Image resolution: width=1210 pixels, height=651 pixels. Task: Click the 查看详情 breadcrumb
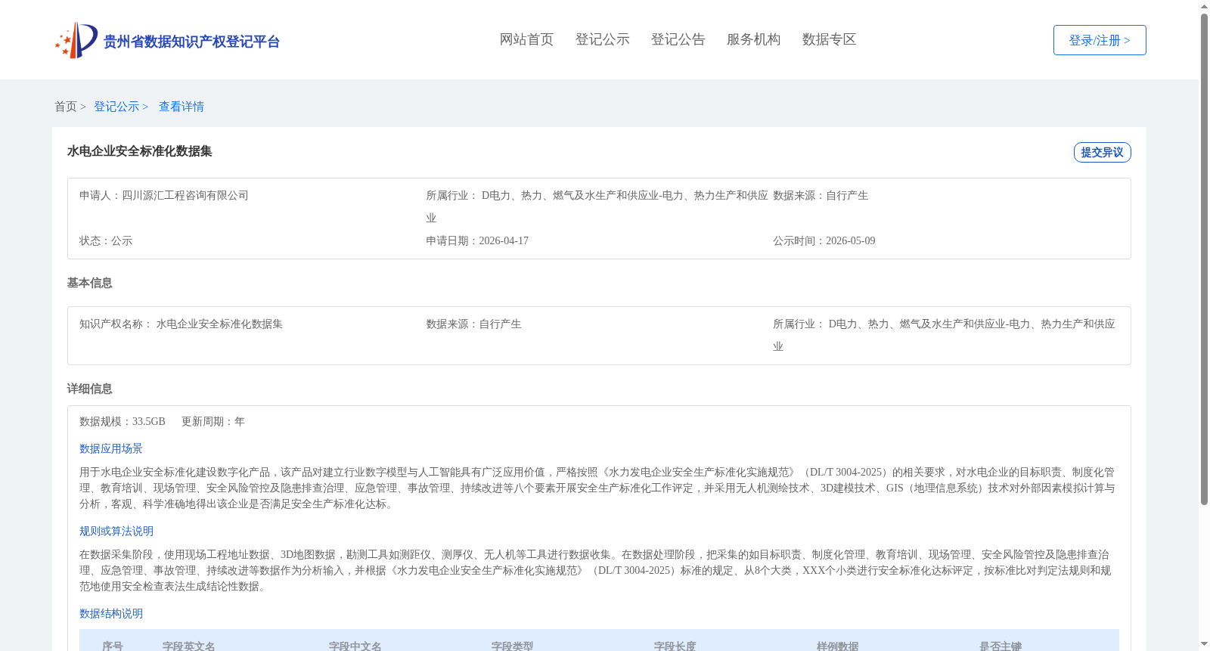(x=181, y=107)
